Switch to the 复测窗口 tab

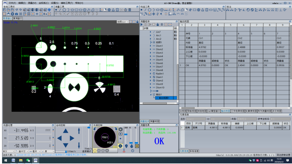click(x=17, y=18)
